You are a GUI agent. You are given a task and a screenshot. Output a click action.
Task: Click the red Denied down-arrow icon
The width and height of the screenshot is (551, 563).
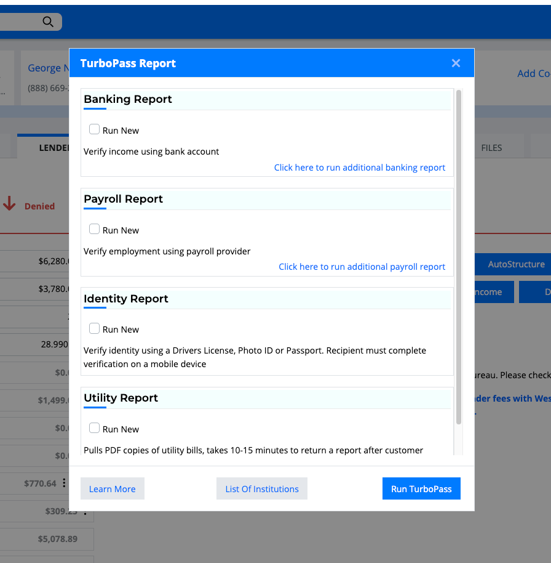point(9,203)
